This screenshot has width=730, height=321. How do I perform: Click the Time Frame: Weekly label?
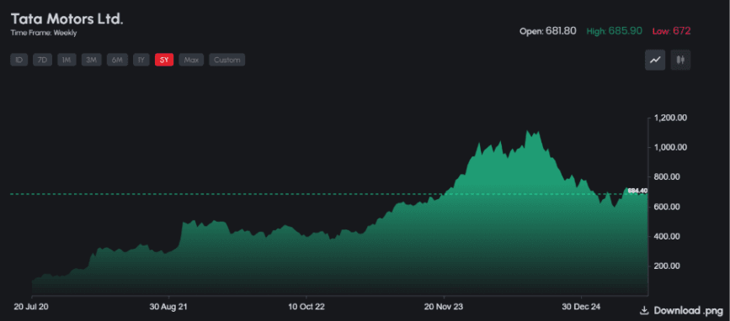(x=44, y=33)
